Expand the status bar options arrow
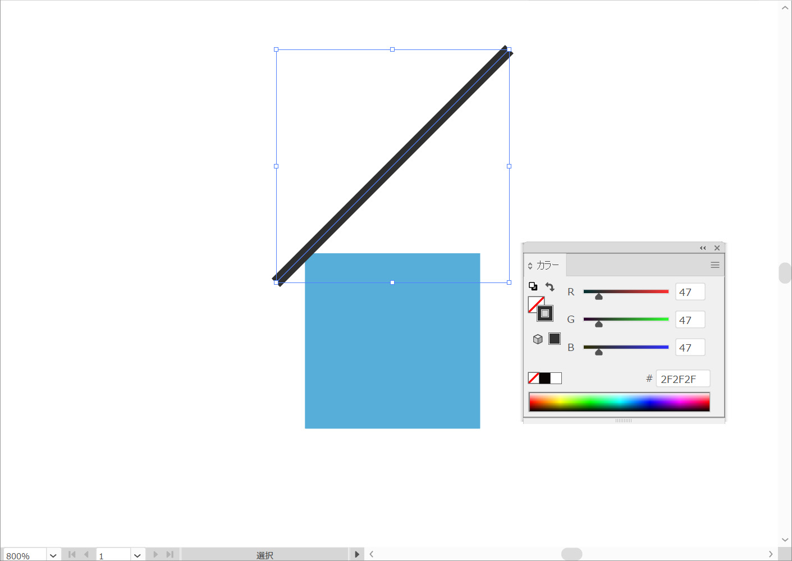The width and height of the screenshot is (792, 561). pyautogui.click(x=356, y=554)
